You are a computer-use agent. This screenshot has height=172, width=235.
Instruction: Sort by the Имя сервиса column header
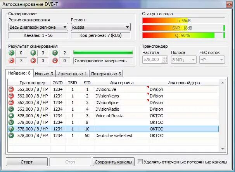click(x=122, y=83)
